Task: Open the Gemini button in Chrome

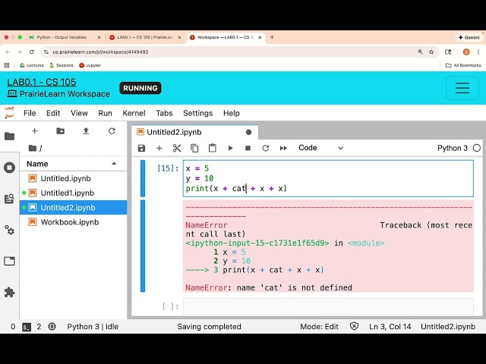Action: coord(469,37)
